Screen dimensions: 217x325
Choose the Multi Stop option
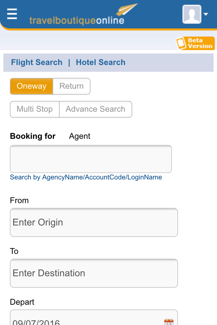click(35, 109)
